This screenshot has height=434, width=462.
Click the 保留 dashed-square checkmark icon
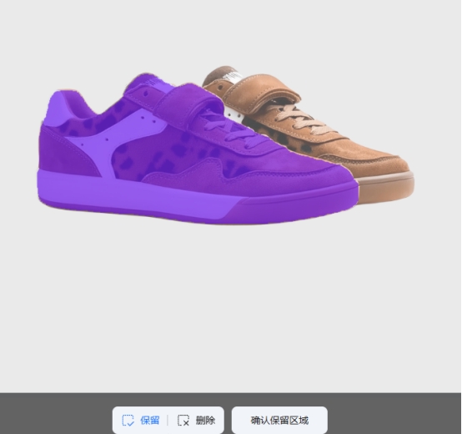tap(128, 420)
